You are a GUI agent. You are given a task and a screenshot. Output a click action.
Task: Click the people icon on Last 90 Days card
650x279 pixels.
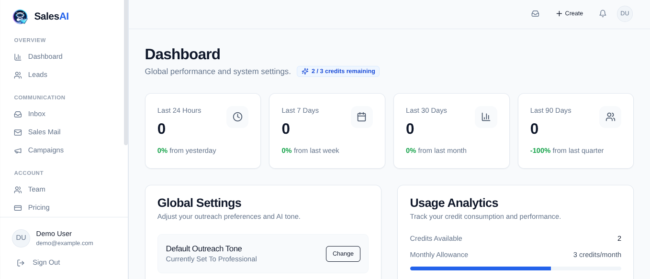(610, 117)
